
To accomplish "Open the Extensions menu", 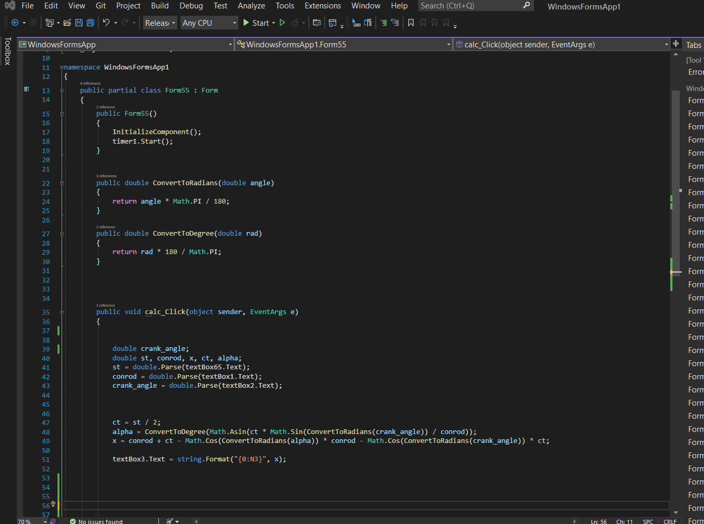I will coord(323,6).
